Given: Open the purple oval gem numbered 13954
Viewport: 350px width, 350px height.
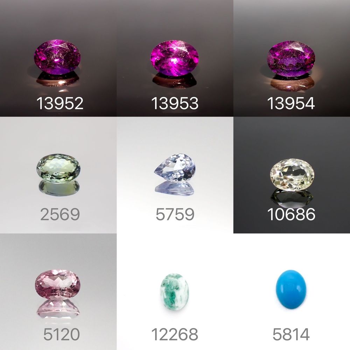Looking at the screenshot, I should (x=292, y=58).
